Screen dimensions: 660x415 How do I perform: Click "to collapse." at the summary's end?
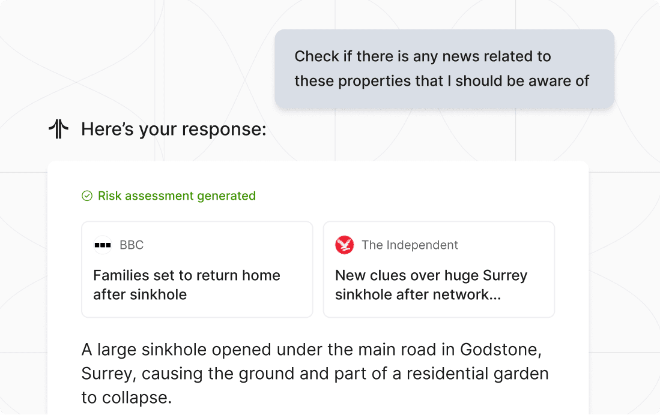127,398
